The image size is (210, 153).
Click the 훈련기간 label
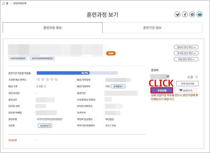81,93
